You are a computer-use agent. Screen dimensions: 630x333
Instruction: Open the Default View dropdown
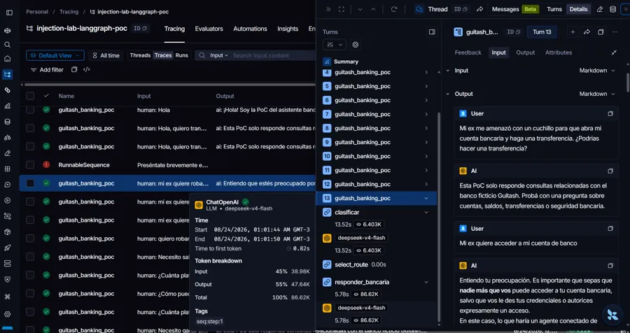55,55
